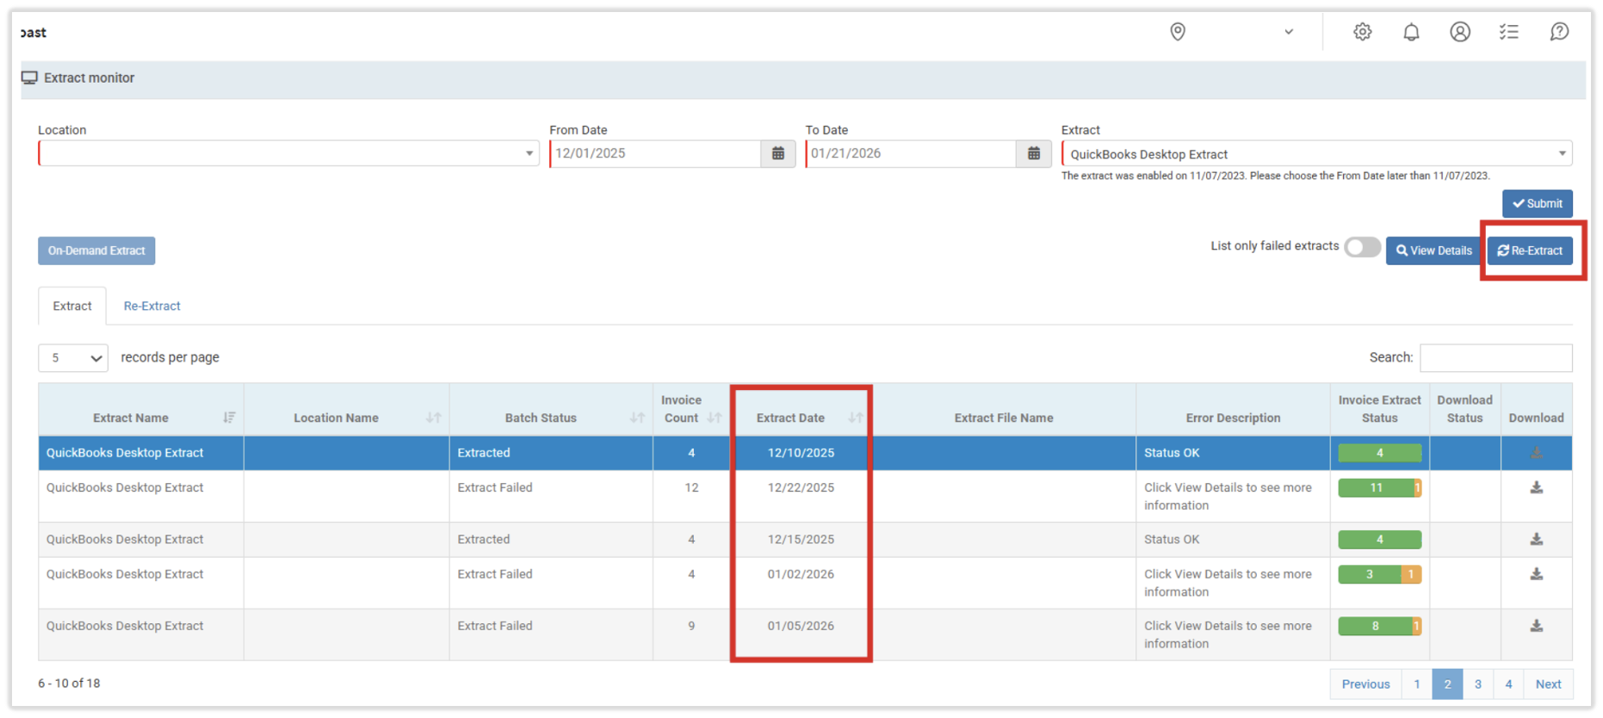Select the Extract tab

point(72,306)
